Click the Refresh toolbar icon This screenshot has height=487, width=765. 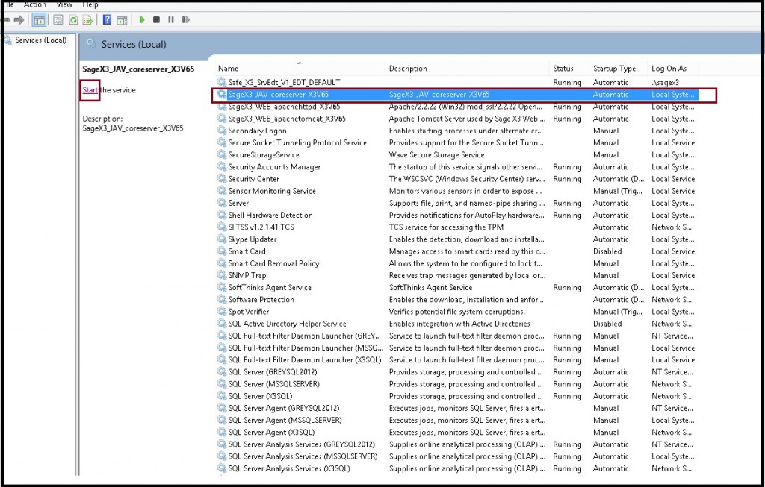pyautogui.click(x=73, y=20)
